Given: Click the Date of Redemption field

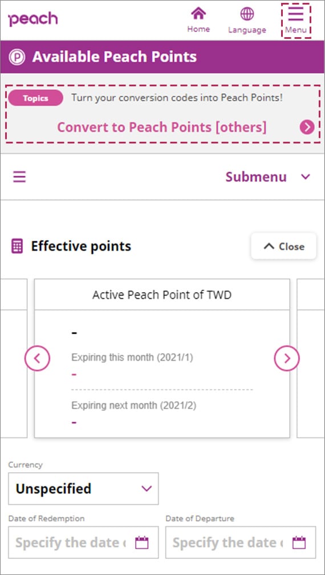Looking at the screenshot, I should (83, 542).
